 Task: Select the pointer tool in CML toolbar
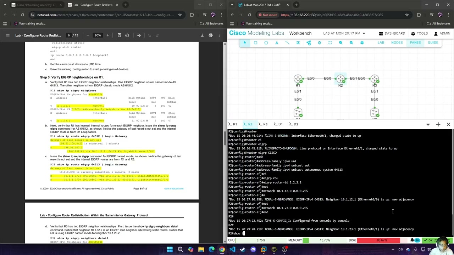click(244, 42)
